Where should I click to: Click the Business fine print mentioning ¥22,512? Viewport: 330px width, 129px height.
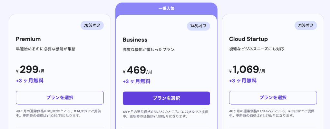(x=165, y=114)
